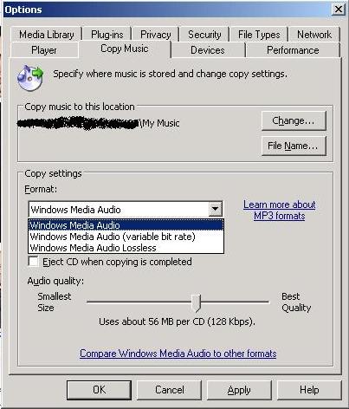This screenshot has height=409, width=349.
Task: Click the Copy Music CD icon
Action: [30, 77]
